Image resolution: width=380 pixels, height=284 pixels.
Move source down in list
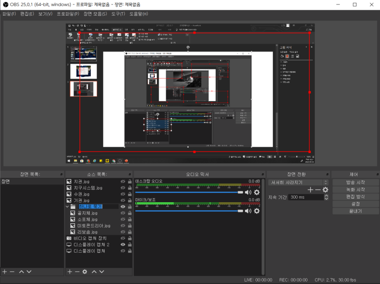(102, 272)
